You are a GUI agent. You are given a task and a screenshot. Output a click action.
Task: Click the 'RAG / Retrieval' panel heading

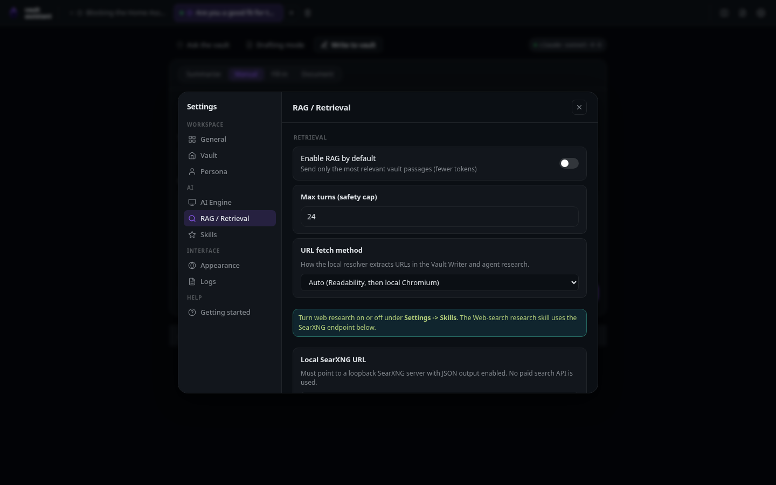321,108
